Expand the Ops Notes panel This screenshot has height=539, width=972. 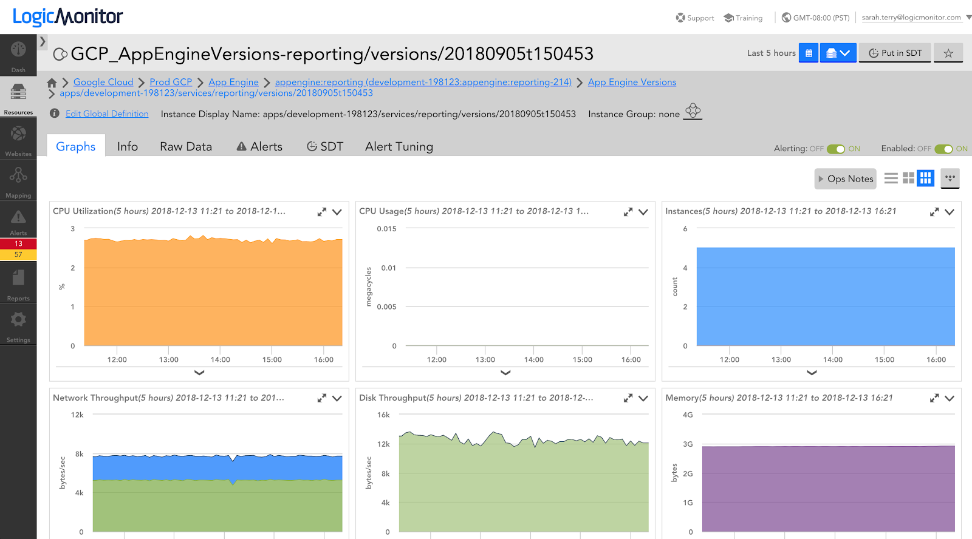[x=845, y=178]
